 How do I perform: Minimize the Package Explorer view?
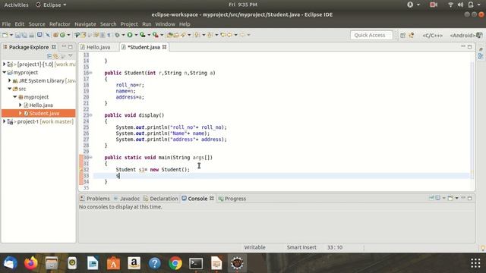click(64, 46)
